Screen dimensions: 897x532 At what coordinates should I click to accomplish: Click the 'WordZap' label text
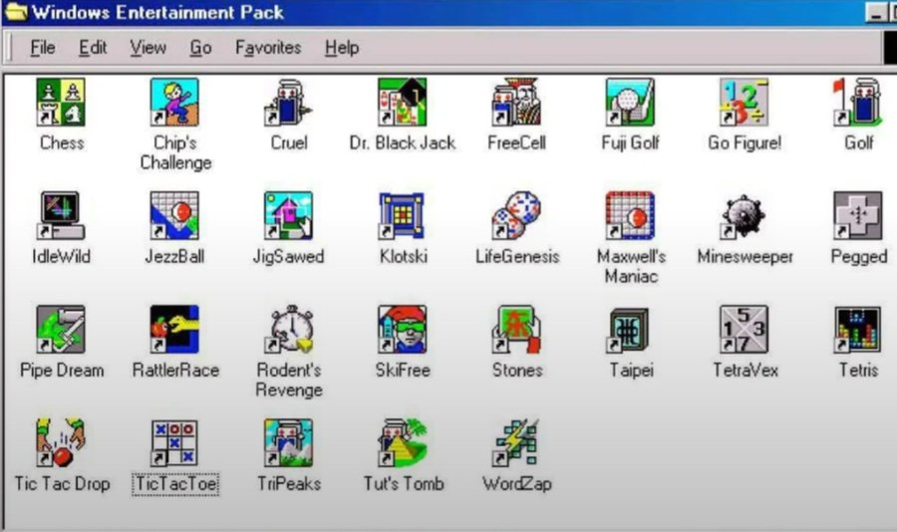517,484
